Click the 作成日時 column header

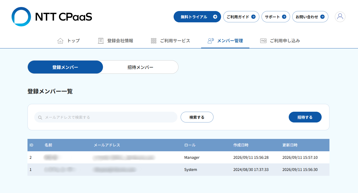tap(241, 145)
